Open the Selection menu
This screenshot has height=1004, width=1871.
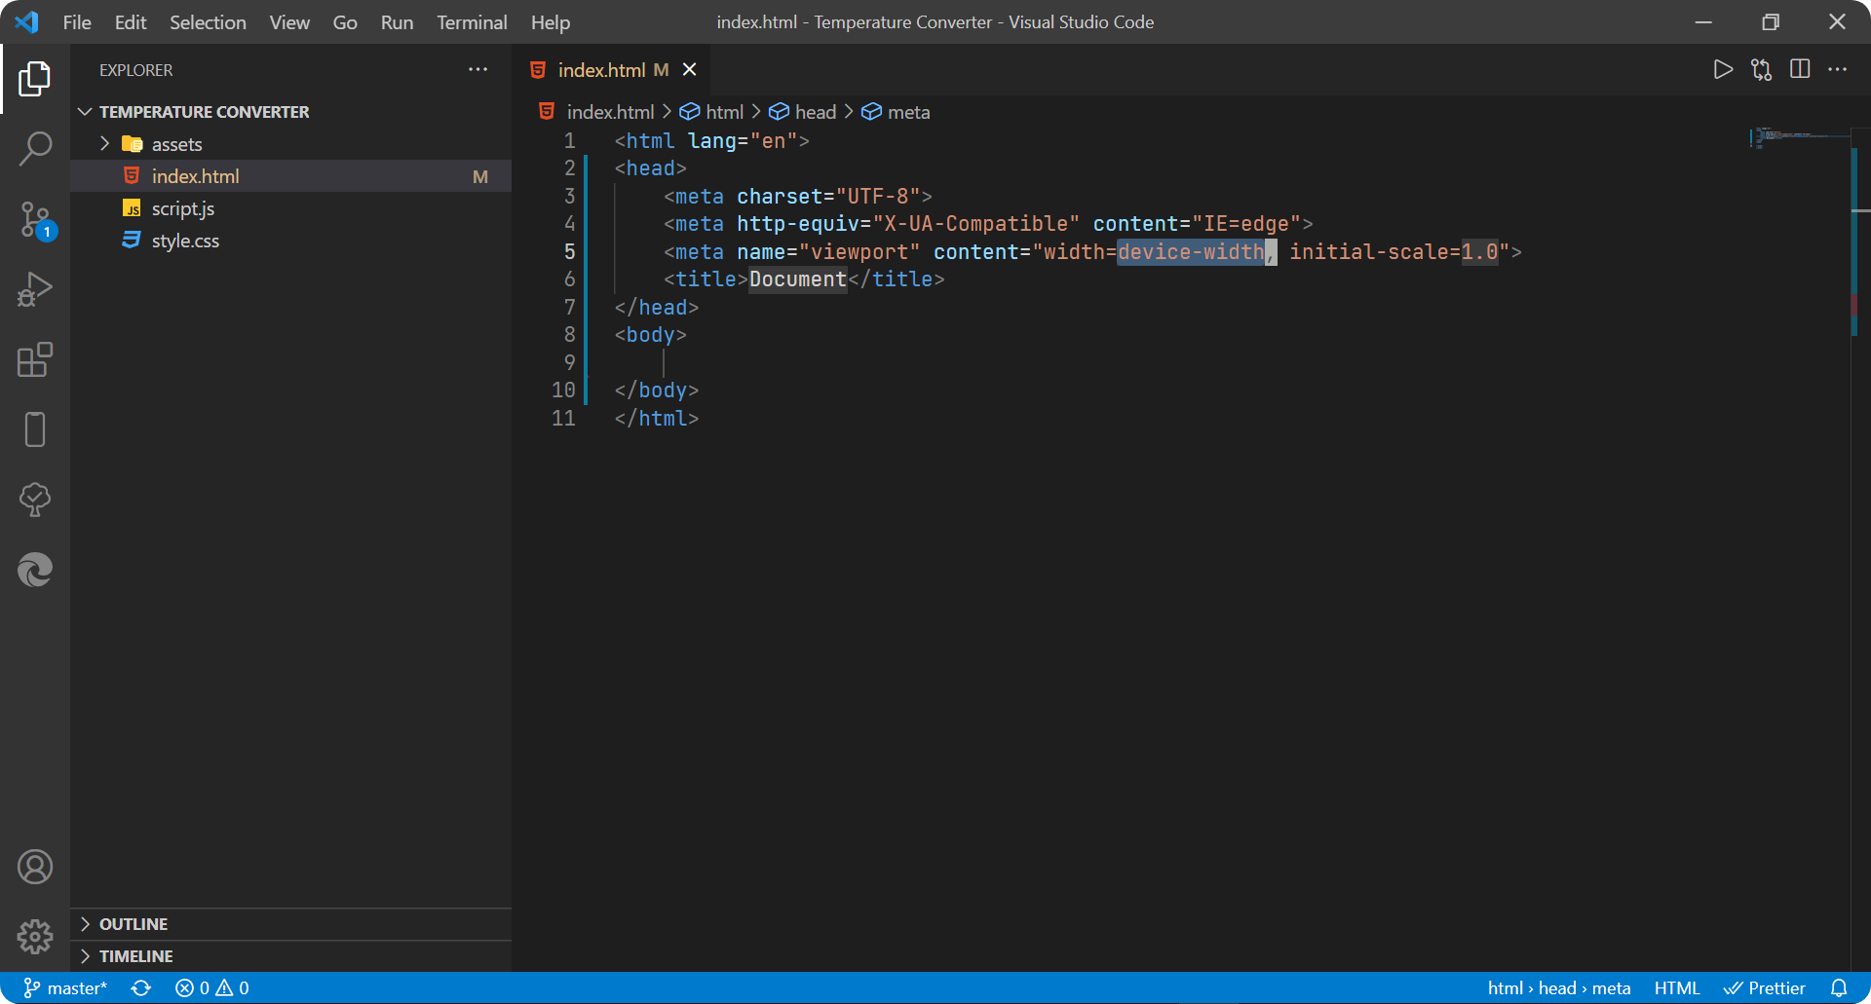pyautogui.click(x=208, y=22)
